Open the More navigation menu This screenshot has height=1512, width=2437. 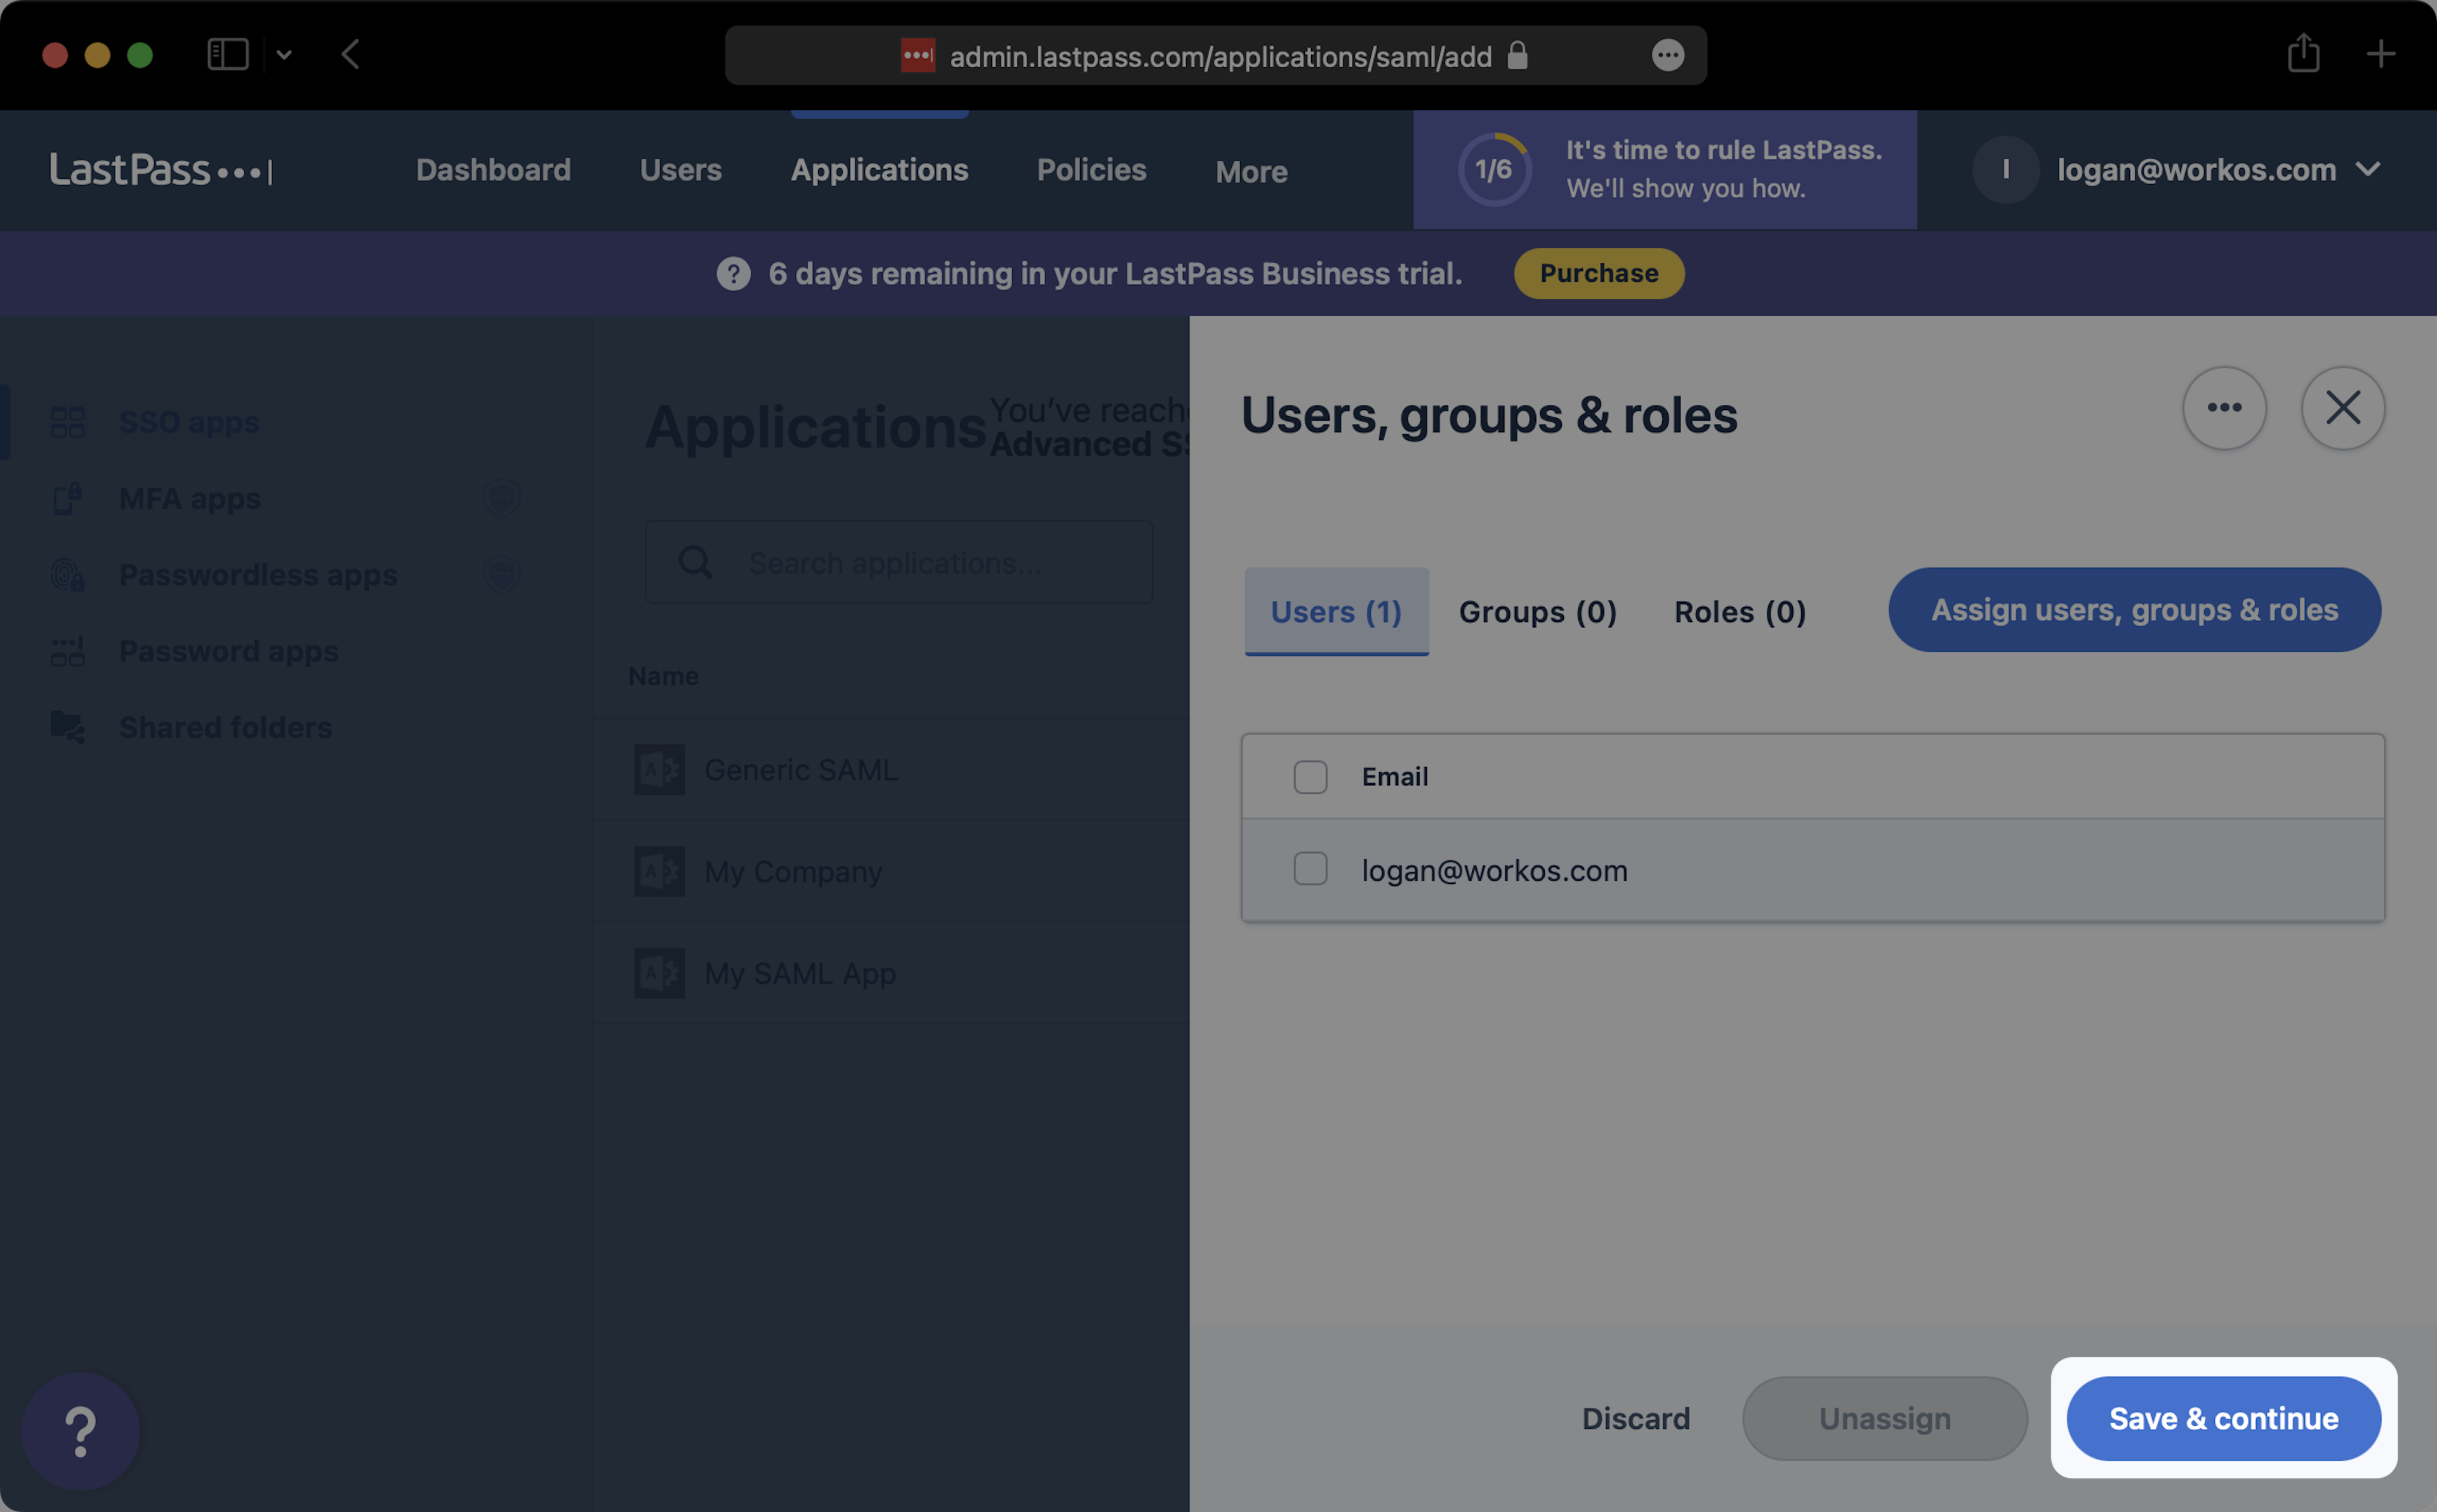tap(1250, 171)
